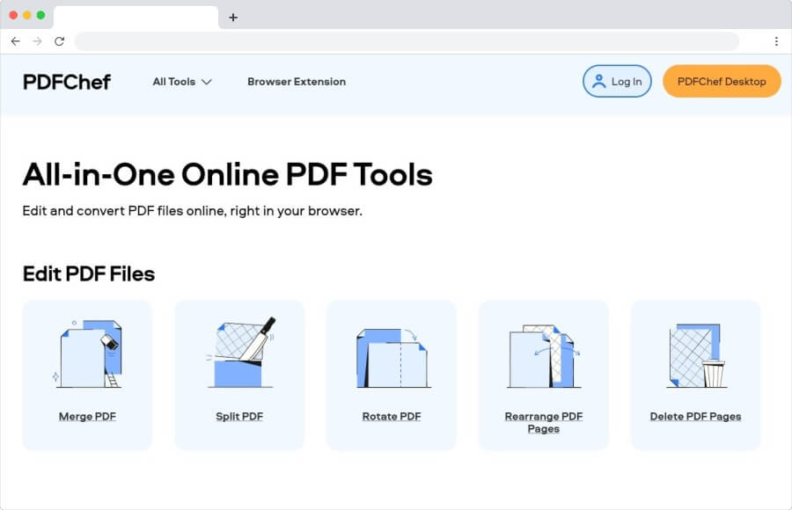Follow the Delete PDF Pages link
Screen dimensions: 792x510
click(x=695, y=417)
